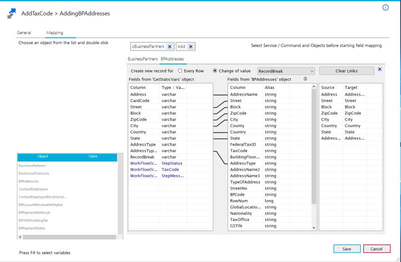Screen dimensions: 401x262
Task: Select BPWithholdingTax in the Object list
Action: (33, 220)
